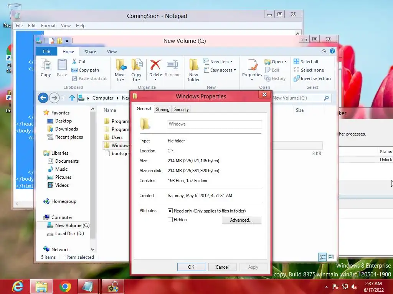Choose Copy path in the ribbon
393x294 pixels.
[85, 70]
